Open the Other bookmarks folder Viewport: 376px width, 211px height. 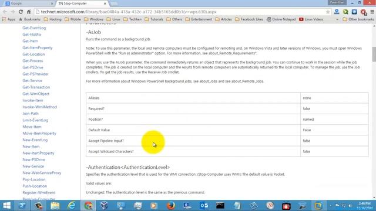358,19
